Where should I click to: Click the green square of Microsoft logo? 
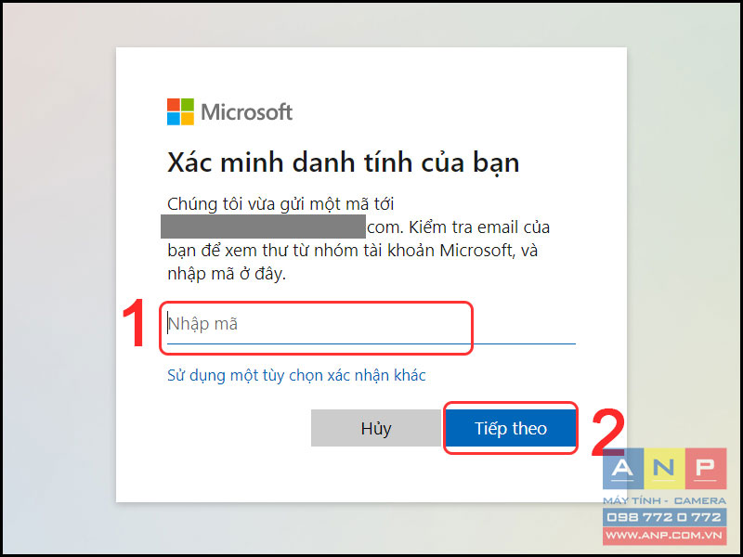coord(188,105)
